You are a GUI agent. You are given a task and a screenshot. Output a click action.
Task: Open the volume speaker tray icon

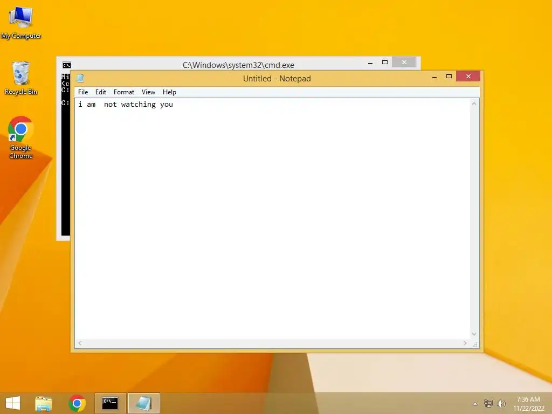coord(501,403)
